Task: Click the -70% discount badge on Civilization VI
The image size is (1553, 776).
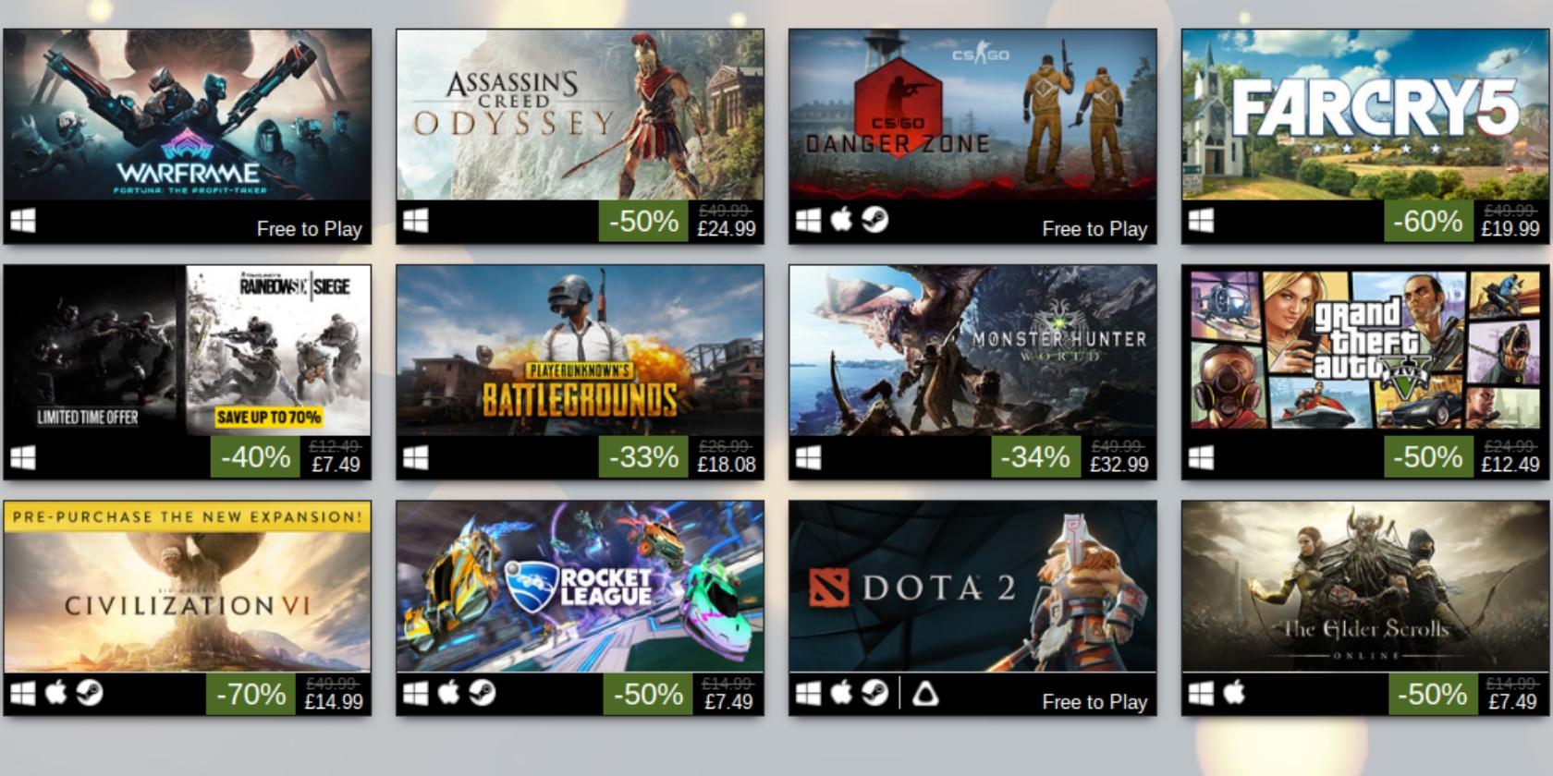Action: [251, 694]
